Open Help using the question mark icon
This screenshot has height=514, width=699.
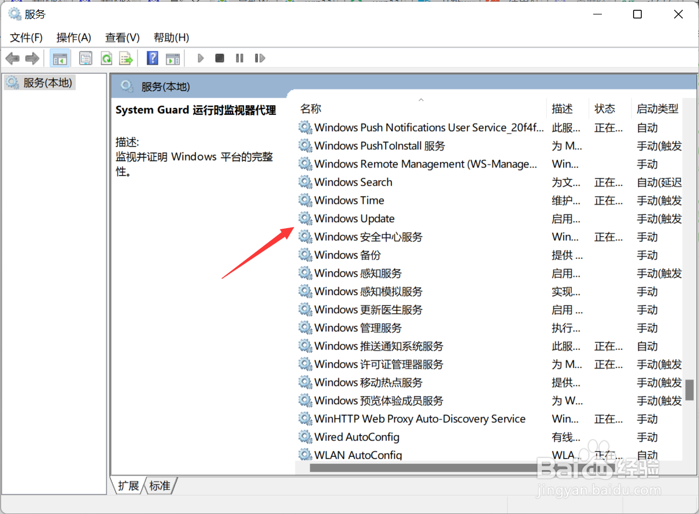tap(151, 58)
